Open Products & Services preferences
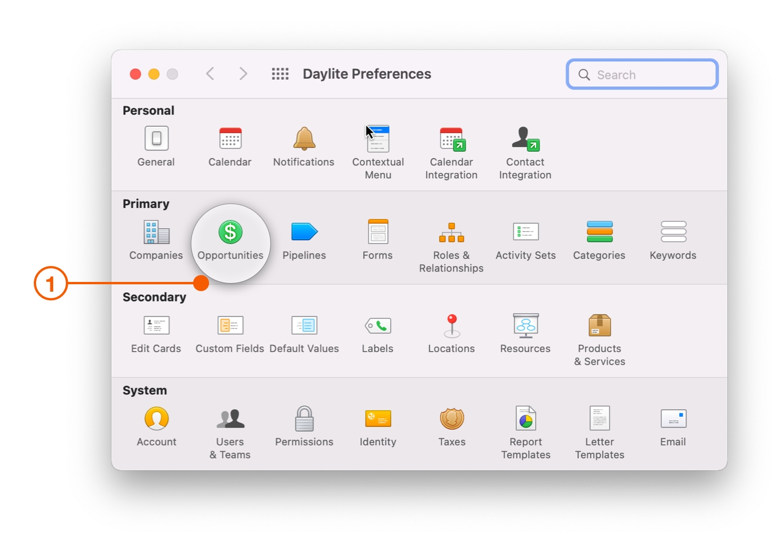Image resolution: width=779 pixels, height=549 pixels. coord(599,326)
